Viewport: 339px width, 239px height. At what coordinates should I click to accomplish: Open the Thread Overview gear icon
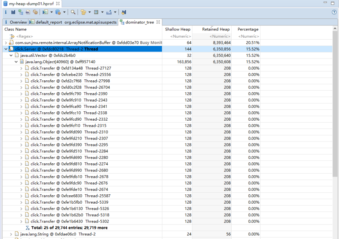tap(35, 12)
